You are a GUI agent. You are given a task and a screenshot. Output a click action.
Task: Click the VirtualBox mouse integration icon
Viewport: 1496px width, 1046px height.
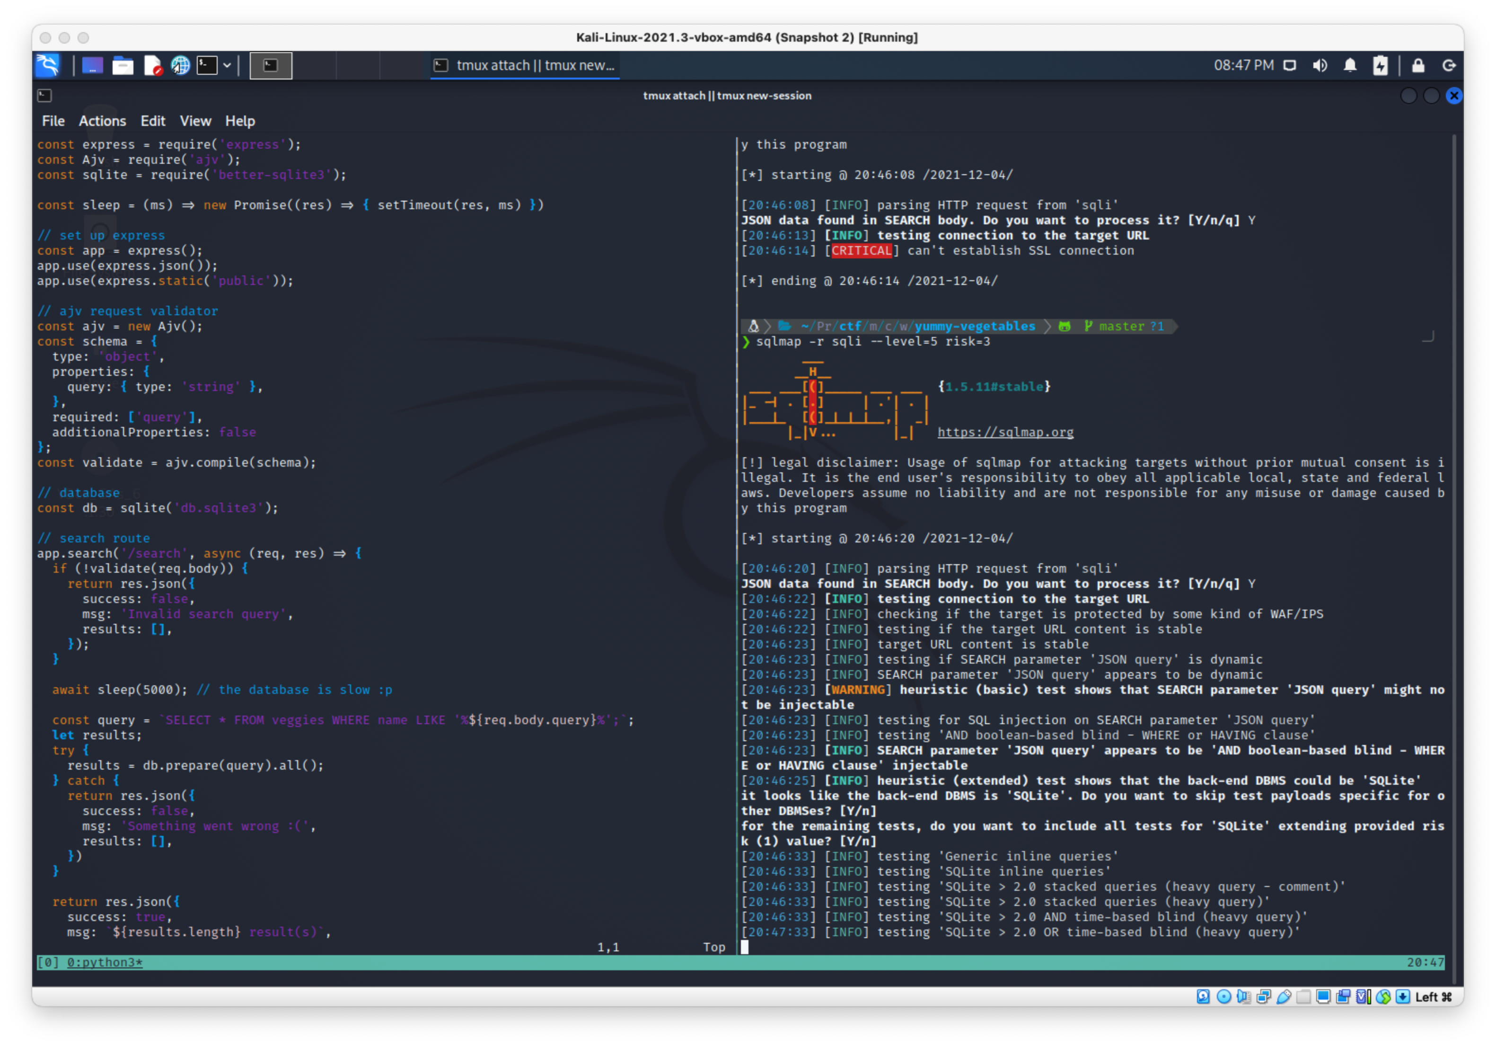(x=1382, y=996)
